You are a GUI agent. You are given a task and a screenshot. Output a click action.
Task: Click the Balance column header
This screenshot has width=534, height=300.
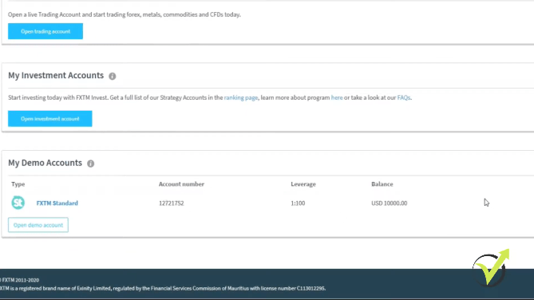[x=382, y=184]
